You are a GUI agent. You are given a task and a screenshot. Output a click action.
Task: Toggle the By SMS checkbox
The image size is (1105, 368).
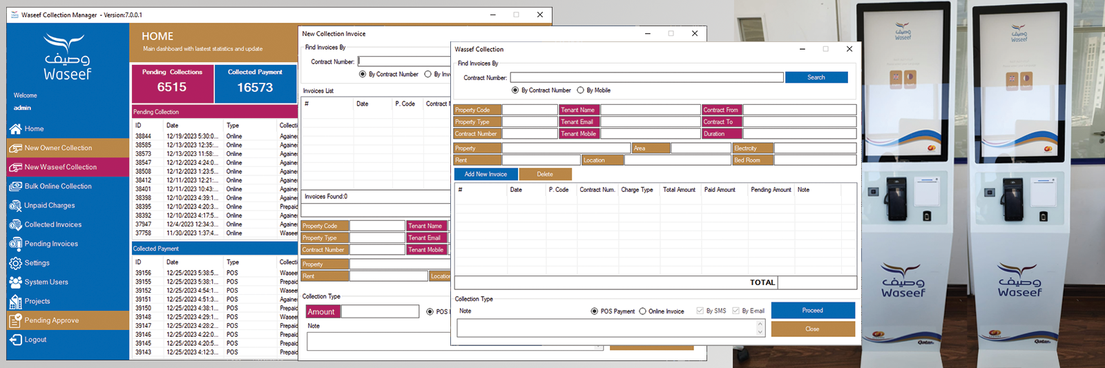coord(700,311)
